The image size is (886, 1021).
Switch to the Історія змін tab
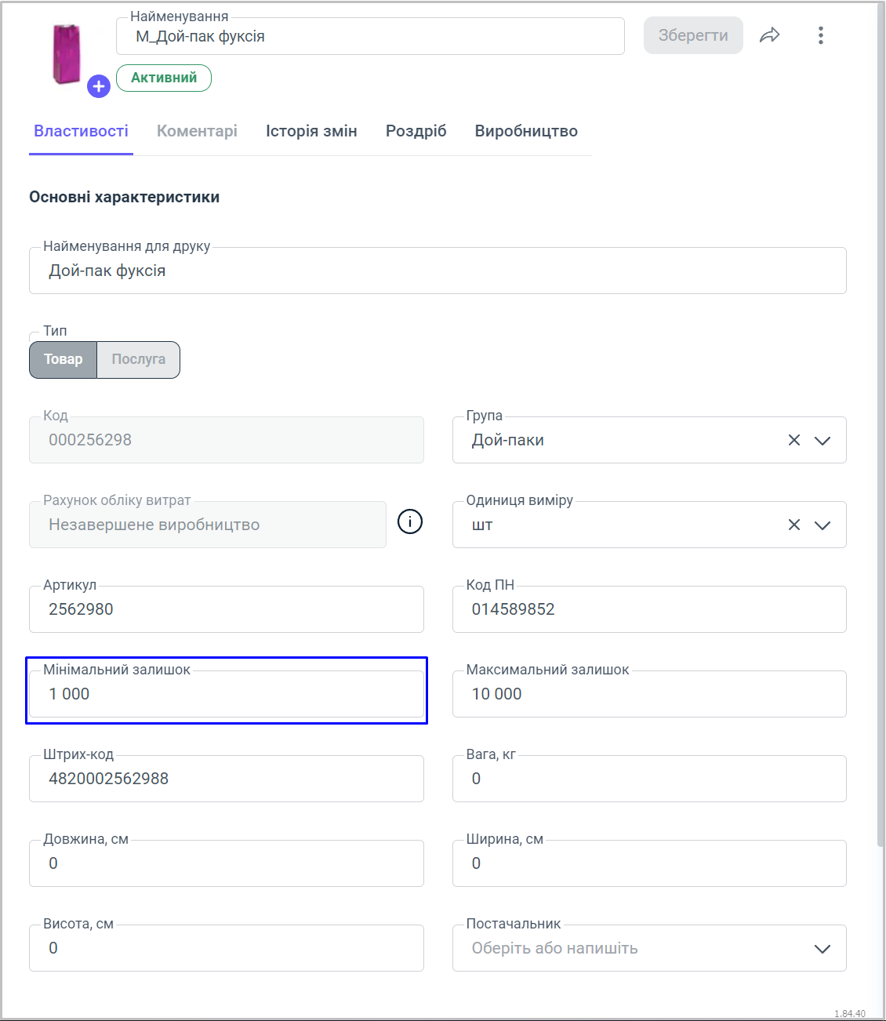pos(311,132)
